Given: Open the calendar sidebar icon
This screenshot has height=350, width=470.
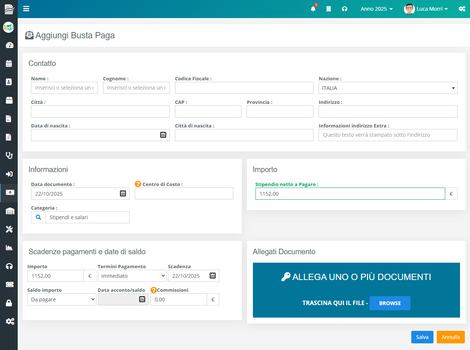Looking at the screenshot, I should coord(9,64).
